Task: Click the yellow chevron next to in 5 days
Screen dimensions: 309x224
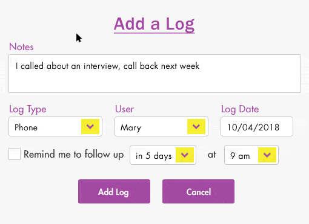Action: pos(185,155)
